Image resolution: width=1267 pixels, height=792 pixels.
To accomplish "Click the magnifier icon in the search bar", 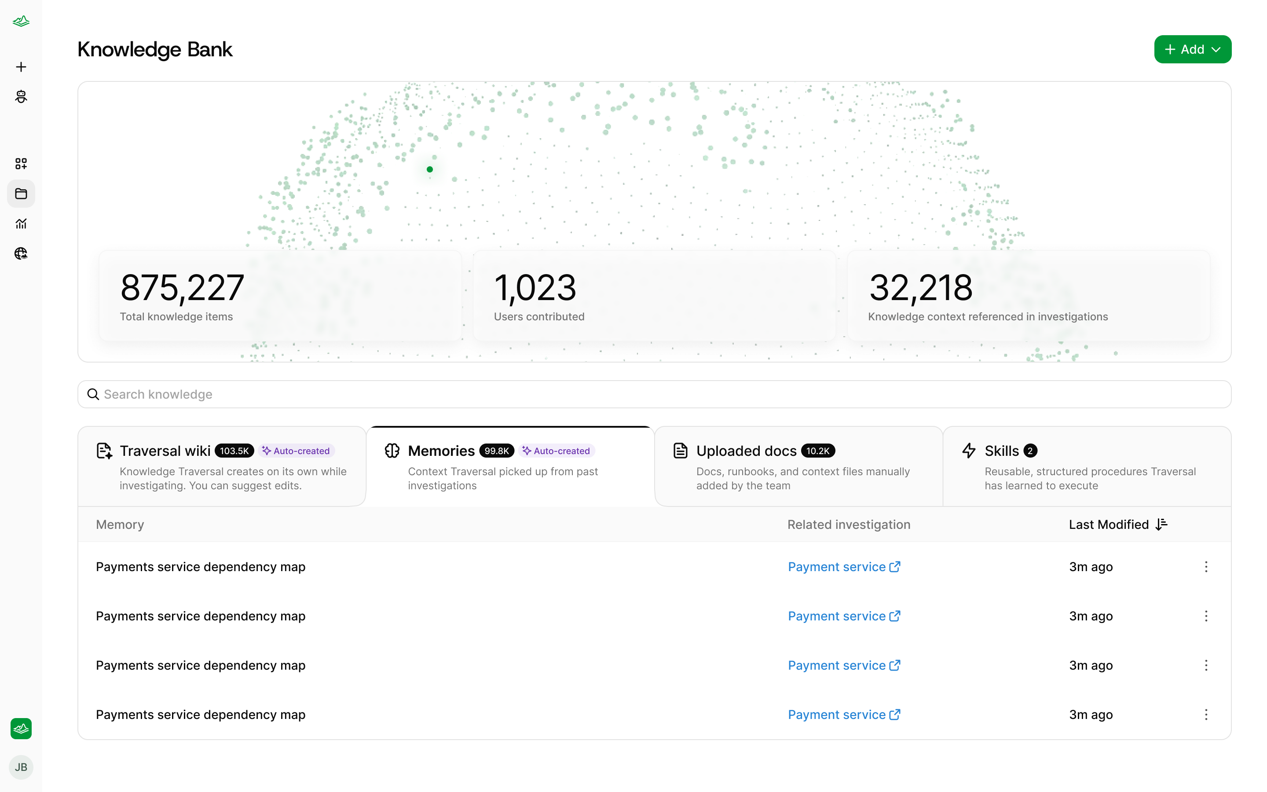I will pyautogui.click(x=93, y=394).
